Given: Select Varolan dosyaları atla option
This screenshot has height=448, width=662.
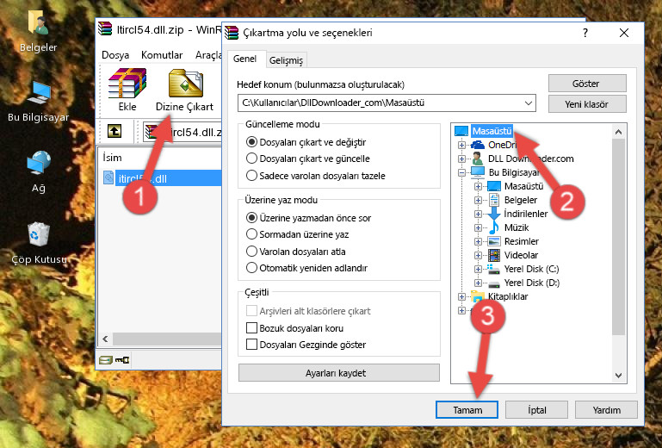Looking at the screenshot, I should click(x=295, y=252).
